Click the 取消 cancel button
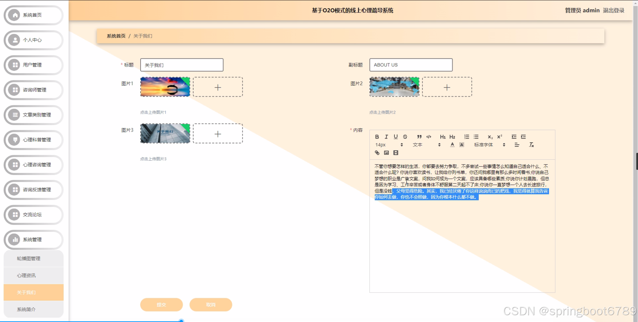 [211, 305]
